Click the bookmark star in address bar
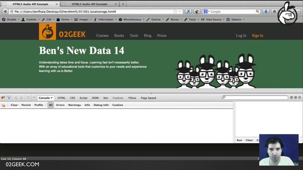The width and height of the screenshot is (303, 170). pos(175,11)
